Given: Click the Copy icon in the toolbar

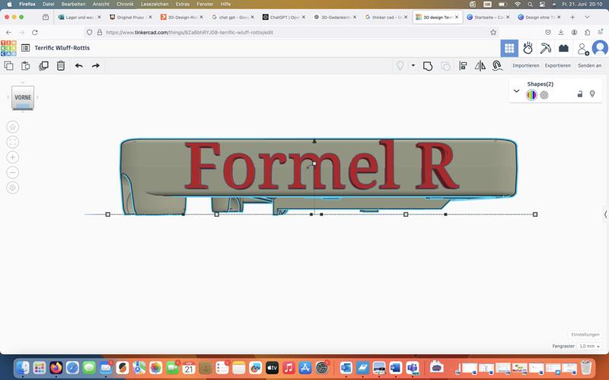Looking at the screenshot, I should (x=8, y=66).
